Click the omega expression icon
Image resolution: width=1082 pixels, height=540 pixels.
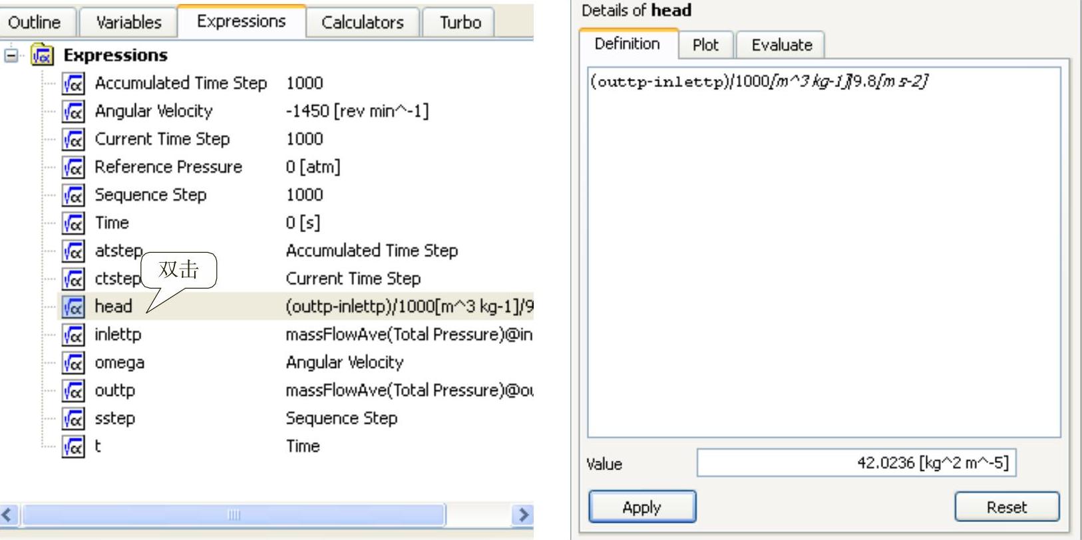(73, 362)
